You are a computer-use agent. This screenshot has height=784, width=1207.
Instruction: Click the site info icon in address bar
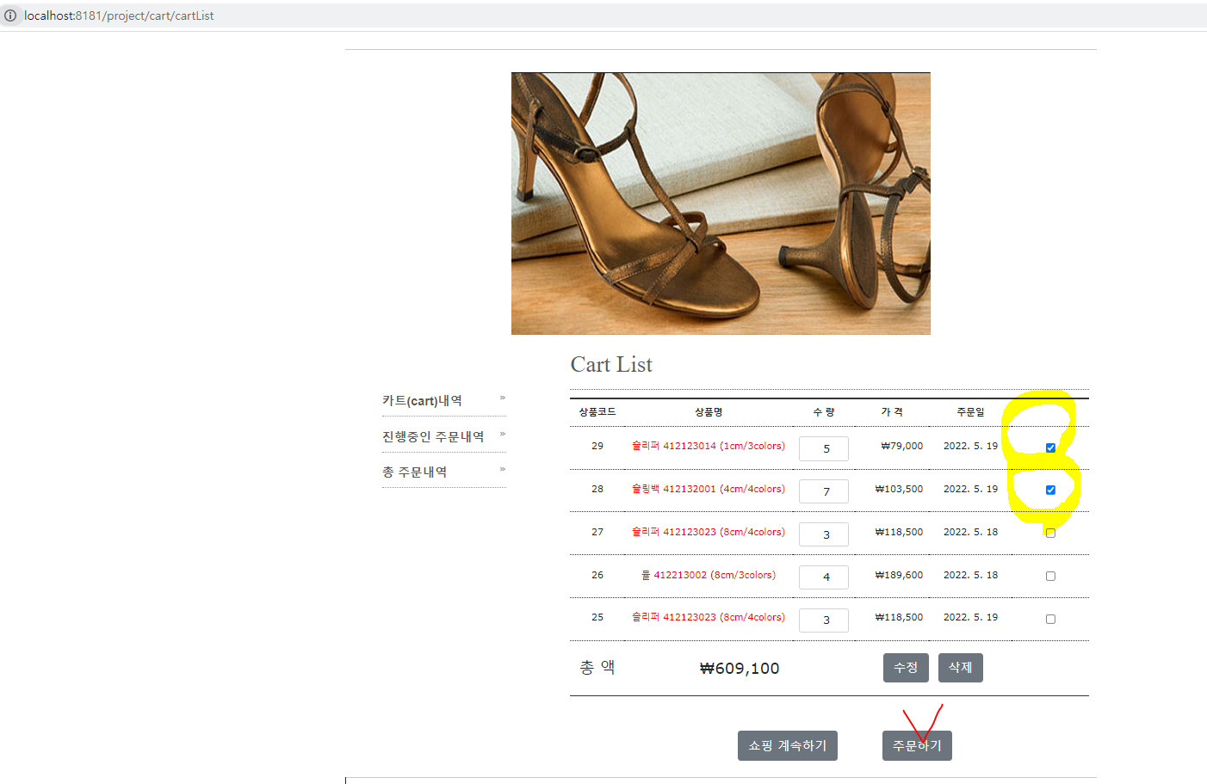(x=10, y=15)
